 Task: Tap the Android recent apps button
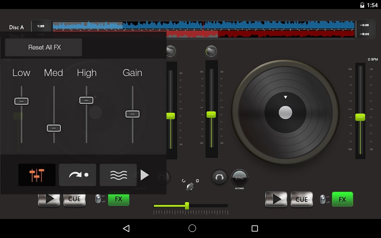(255, 228)
